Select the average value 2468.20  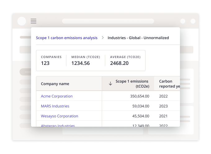119,63
